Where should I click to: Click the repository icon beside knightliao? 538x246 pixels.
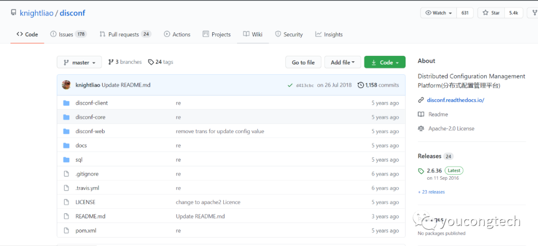point(13,13)
